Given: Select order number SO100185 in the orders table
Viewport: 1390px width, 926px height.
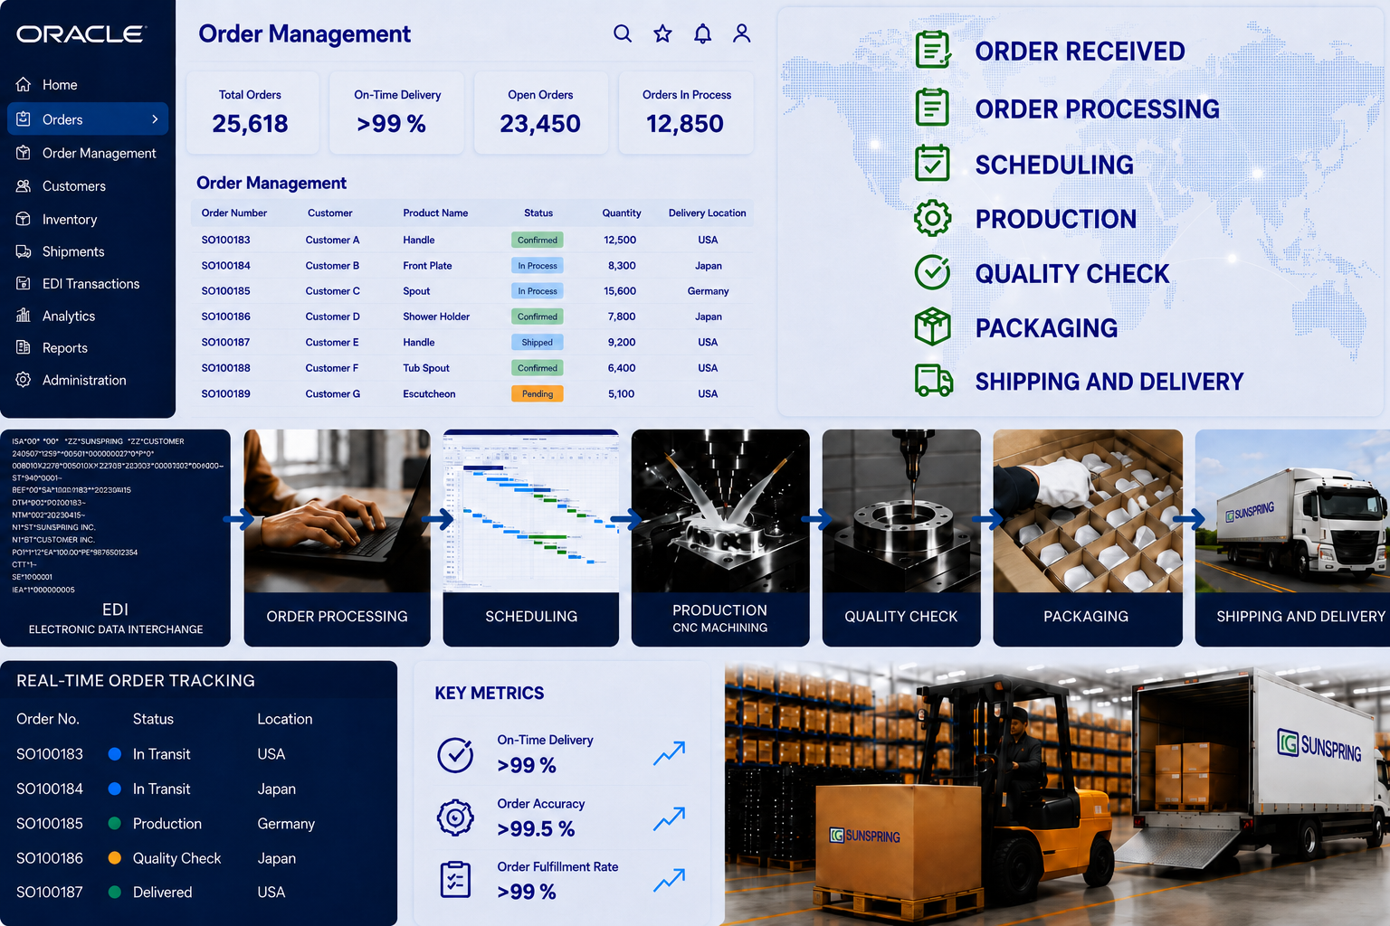Looking at the screenshot, I should (226, 291).
